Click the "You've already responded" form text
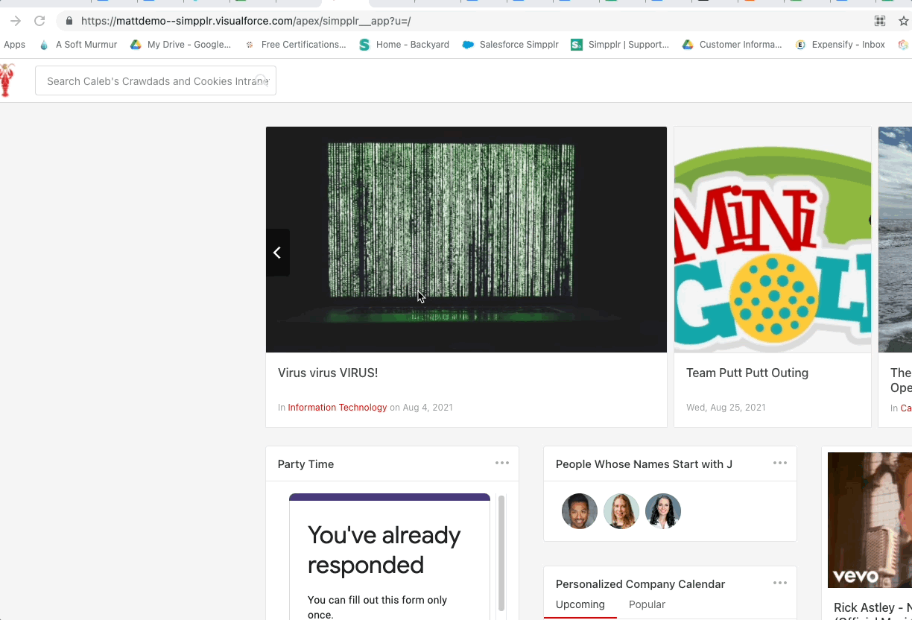912x620 pixels. pos(384,550)
